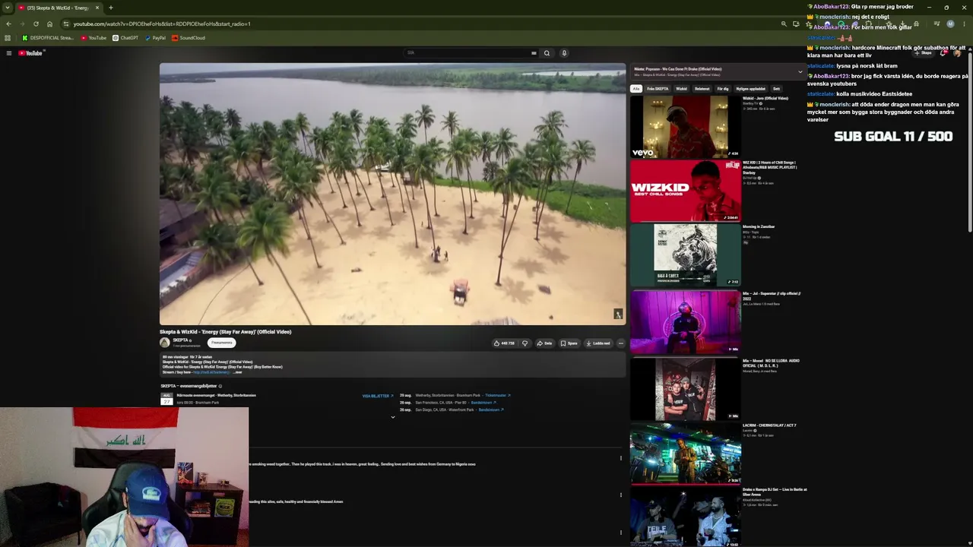Click the video title 'Energy (Stay Far Away)'
The width and height of the screenshot is (973, 547).
point(225,332)
